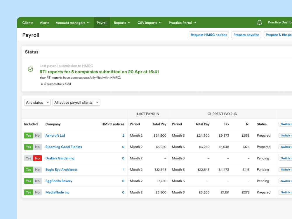The height and width of the screenshot is (219, 292).
Task: Go to the Clients tab
Action: 28,23
